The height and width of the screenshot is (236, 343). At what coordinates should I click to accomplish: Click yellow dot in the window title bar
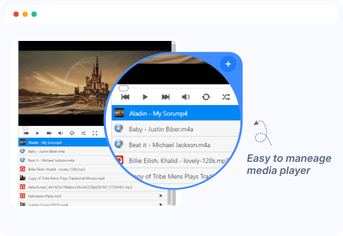click(25, 14)
